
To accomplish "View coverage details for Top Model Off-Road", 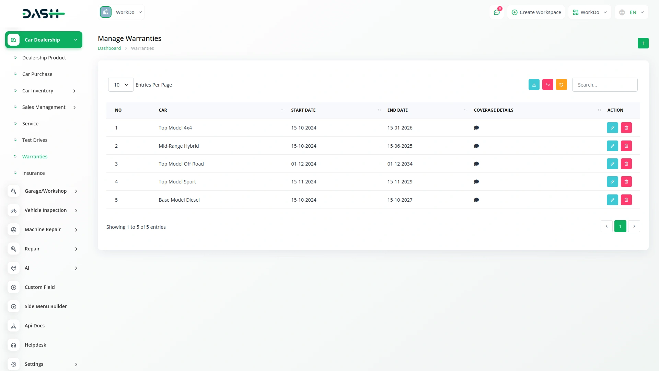I will (476, 164).
